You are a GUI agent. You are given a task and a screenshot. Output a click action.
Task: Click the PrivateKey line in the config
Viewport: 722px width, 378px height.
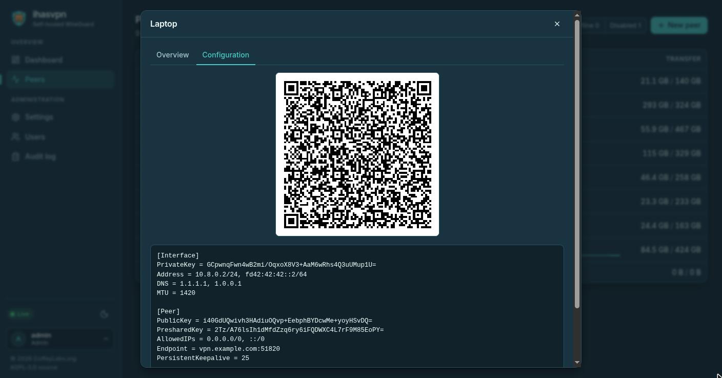267,265
